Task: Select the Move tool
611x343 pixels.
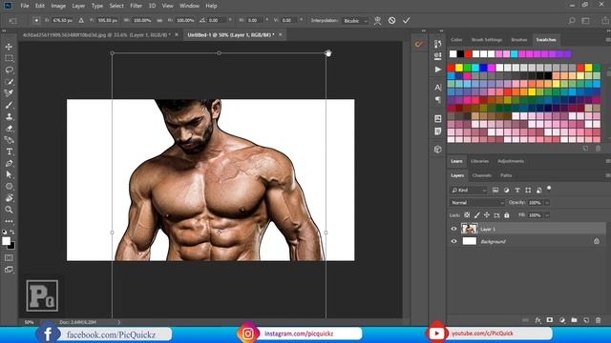Action: pyautogui.click(x=9, y=47)
